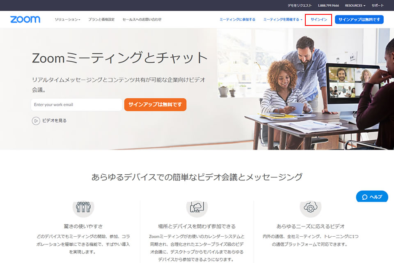This screenshot has width=394, height=263.
Task: Expand the ミーティングを開催する dropdown
Action: coord(283,19)
